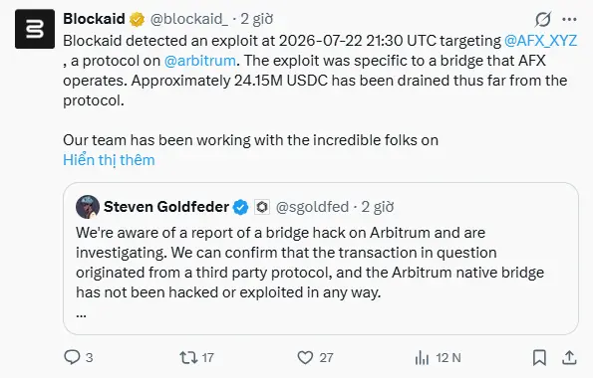
Task: Open the Grok explain icon
Action: (x=543, y=19)
